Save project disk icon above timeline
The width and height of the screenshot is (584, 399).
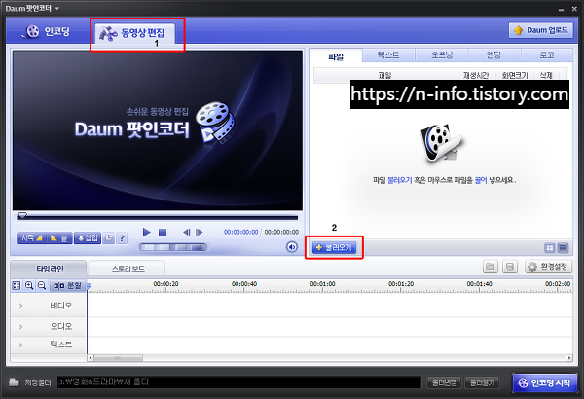tap(510, 267)
